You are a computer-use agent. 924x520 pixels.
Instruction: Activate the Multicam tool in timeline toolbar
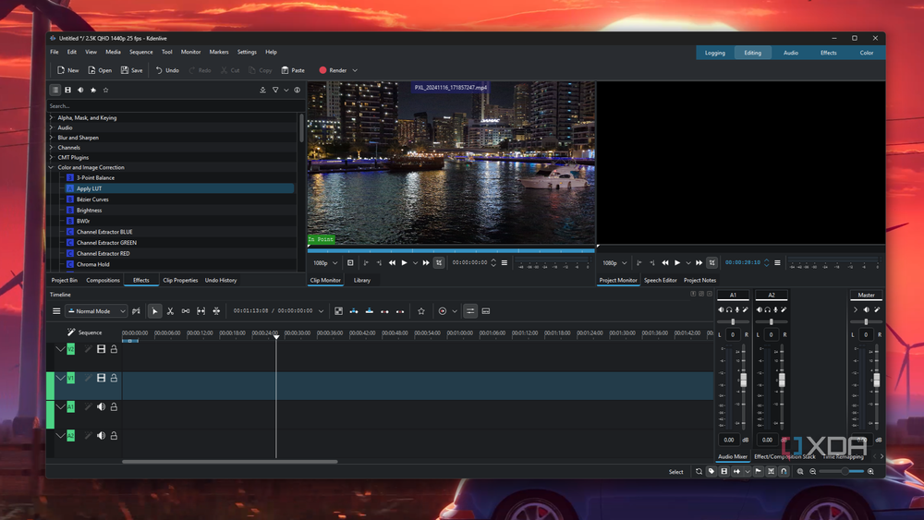click(x=216, y=311)
